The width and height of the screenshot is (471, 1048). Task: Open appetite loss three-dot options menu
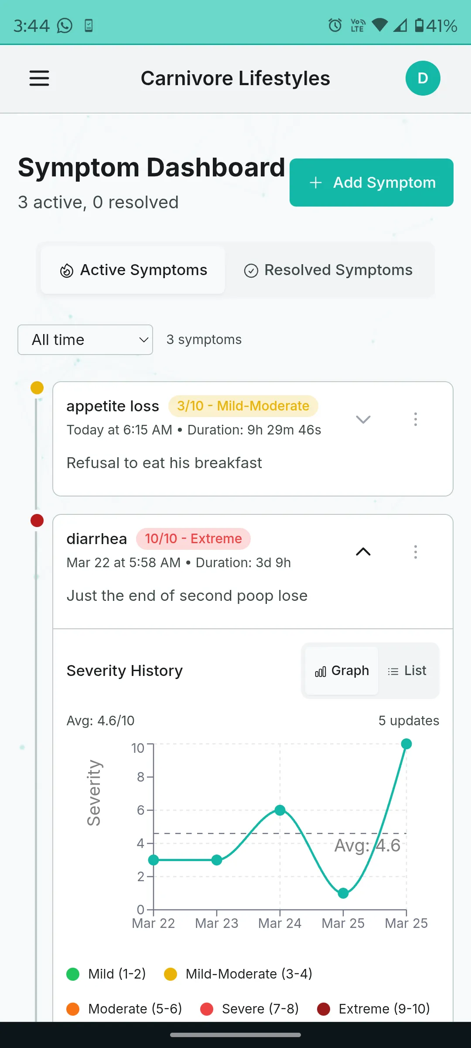415,419
